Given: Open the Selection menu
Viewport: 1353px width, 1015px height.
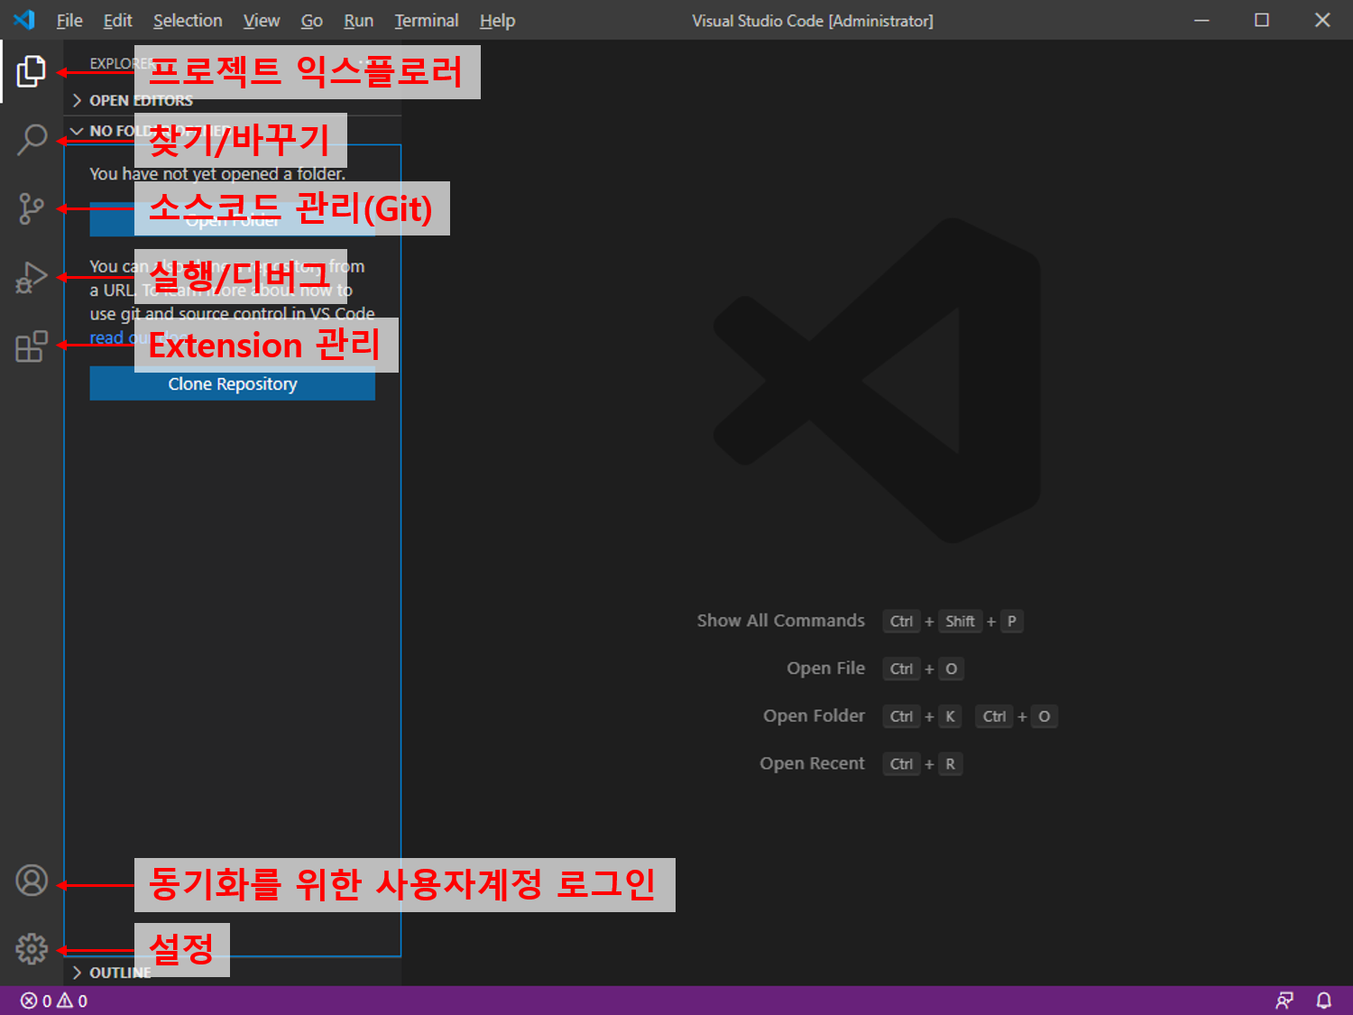Looking at the screenshot, I should click(x=187, y=21).
